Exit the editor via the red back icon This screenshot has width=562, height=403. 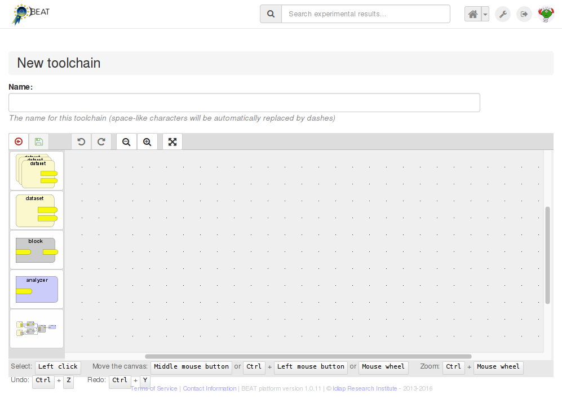[x=18, y=141]
